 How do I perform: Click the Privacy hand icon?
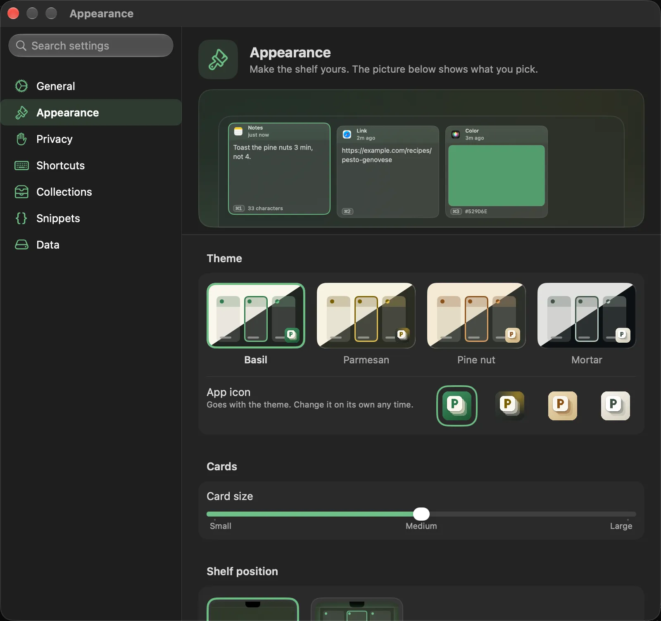(21, 139)
